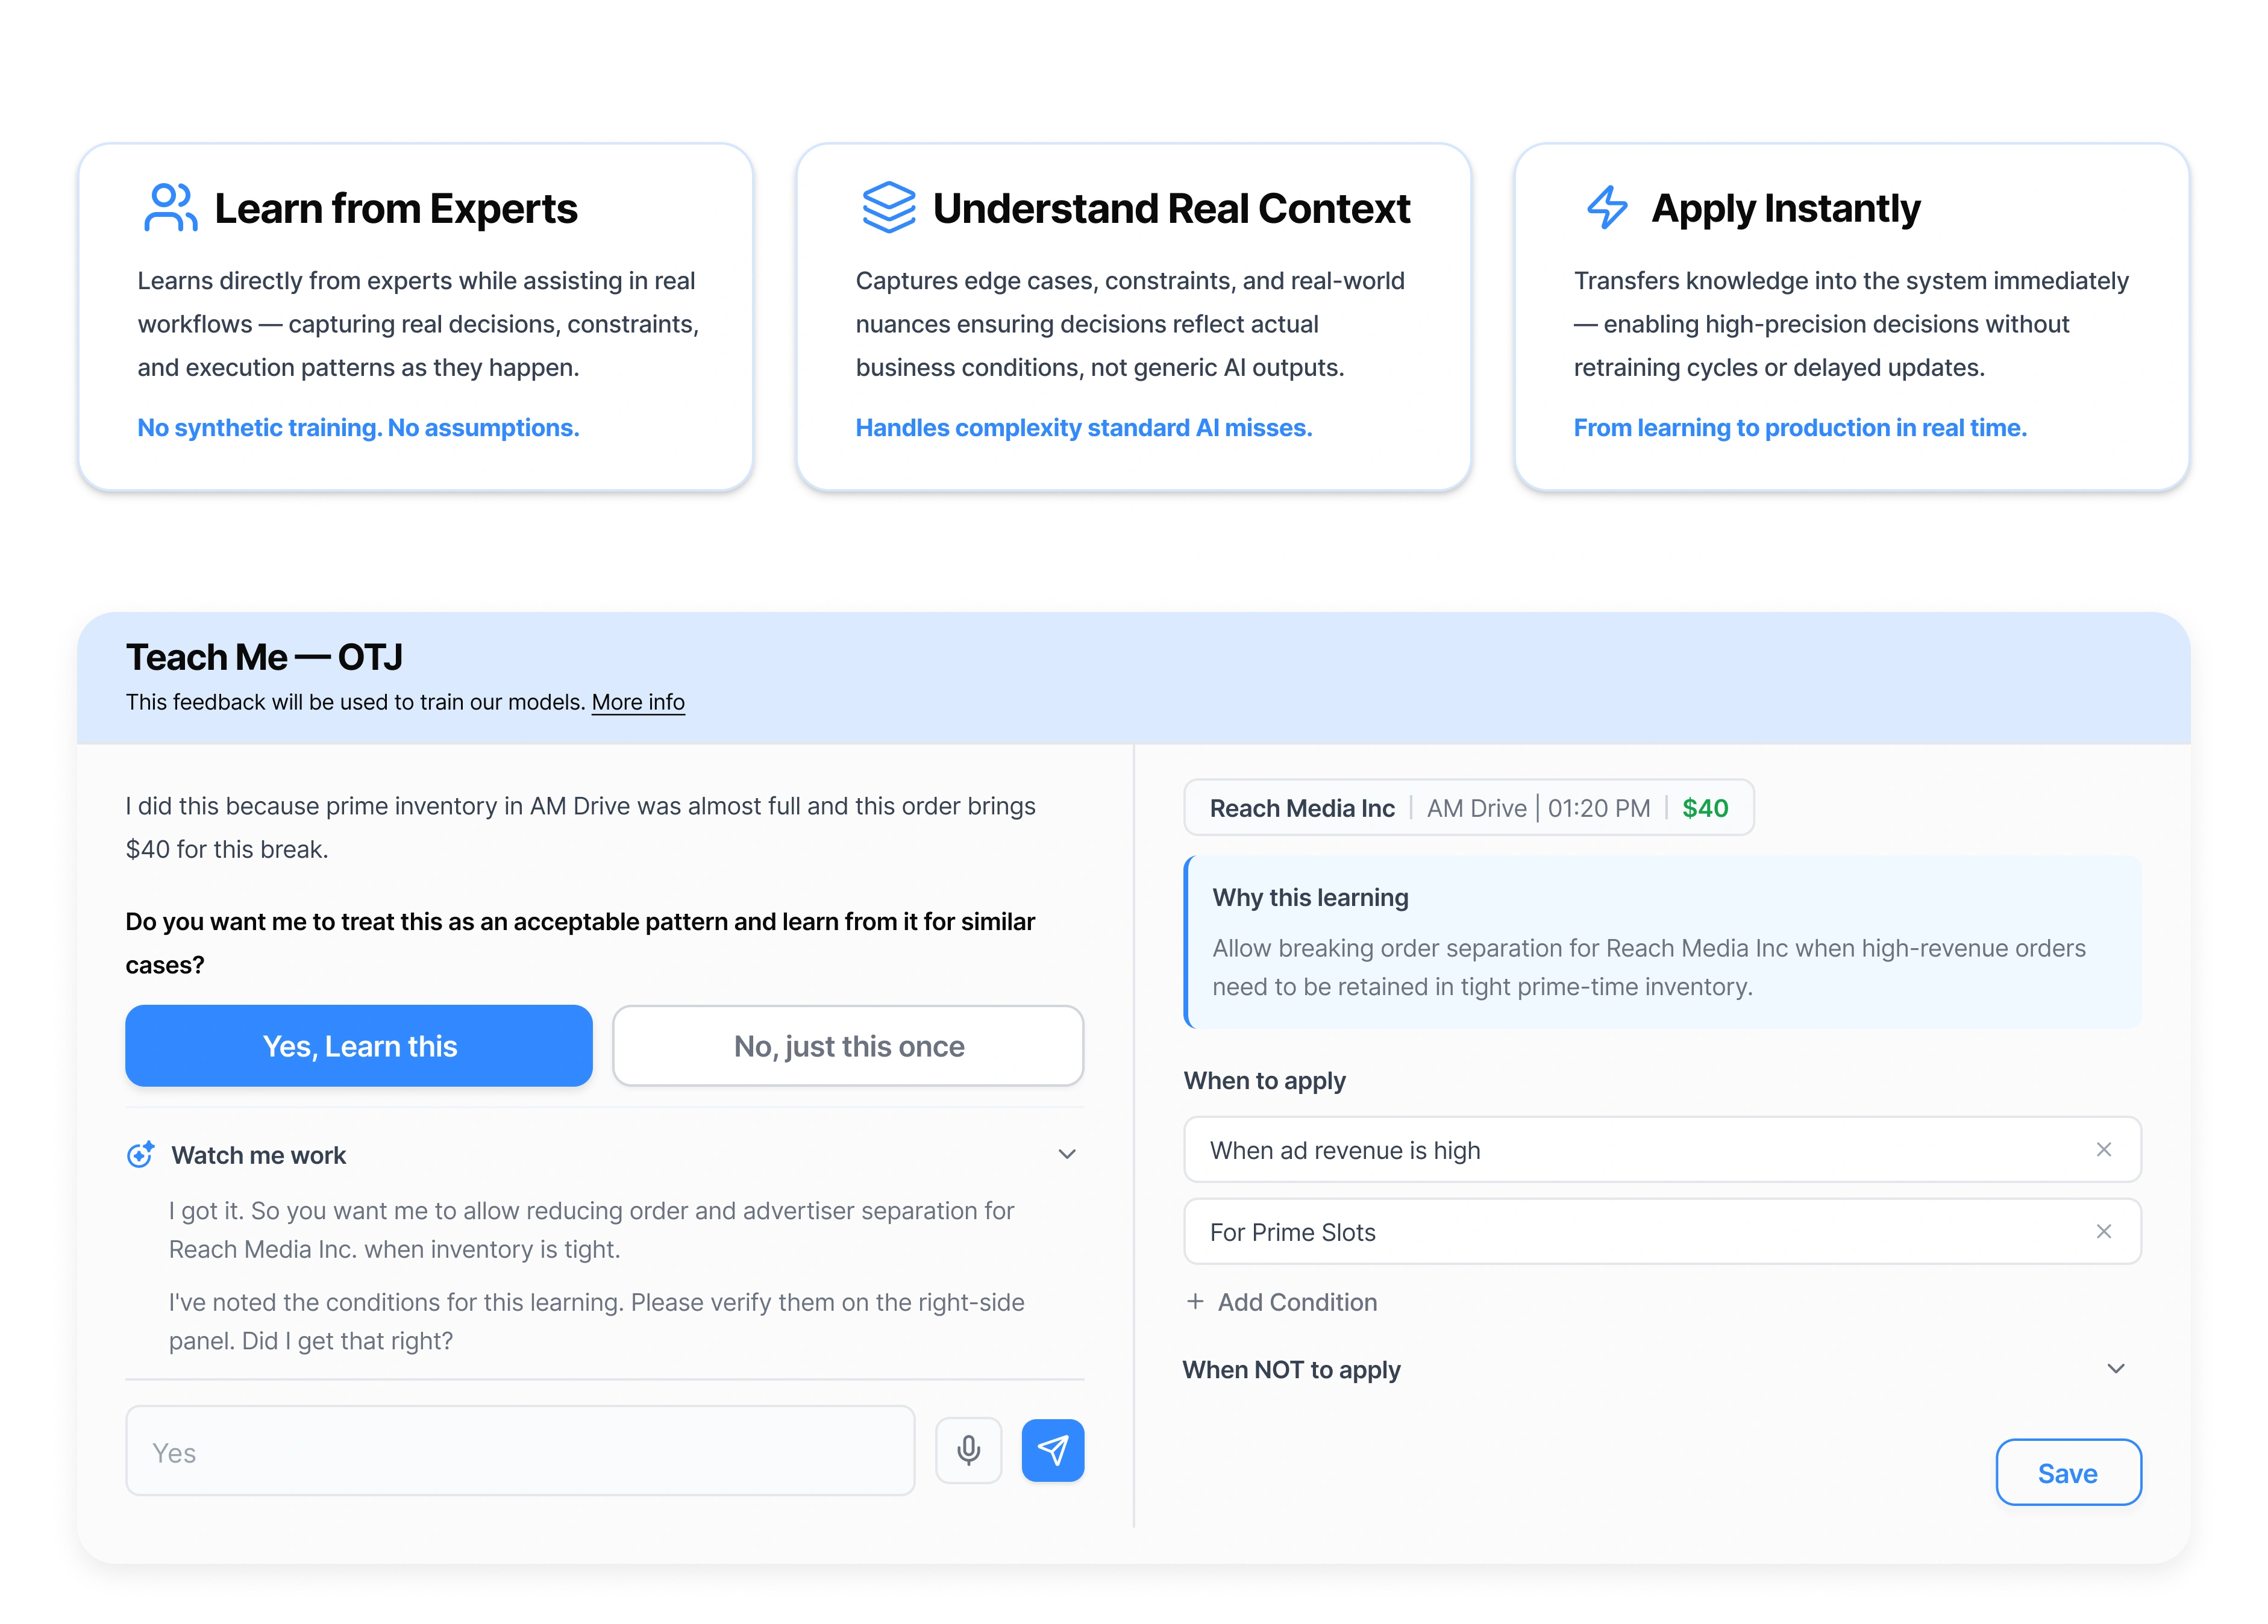2268x1624 pixels.
Task: Click the plus icon for Add Condition
Action: 1195,1301
